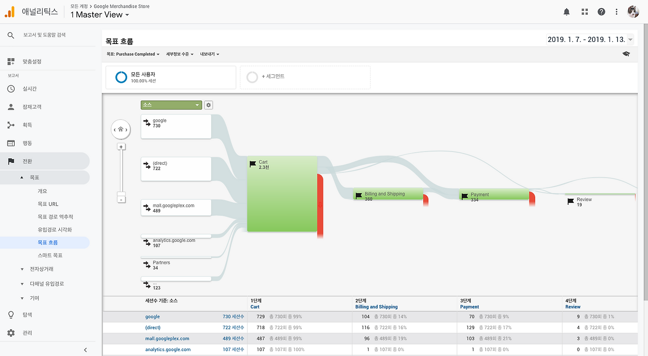Collapse the 목표 tree section
The width and height of the screenshot is (648, 356).
[21, 177]
